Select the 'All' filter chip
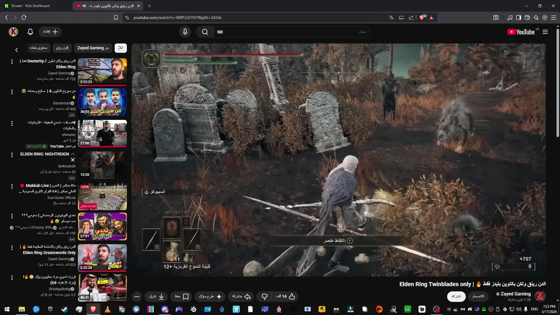This screenshot has width=560, height=315. [121, 48]
